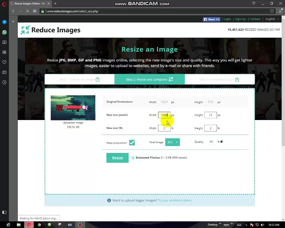Click the plus icon below the sidebar top
Screen dimensions: 285x228
[x=13, y=22]
